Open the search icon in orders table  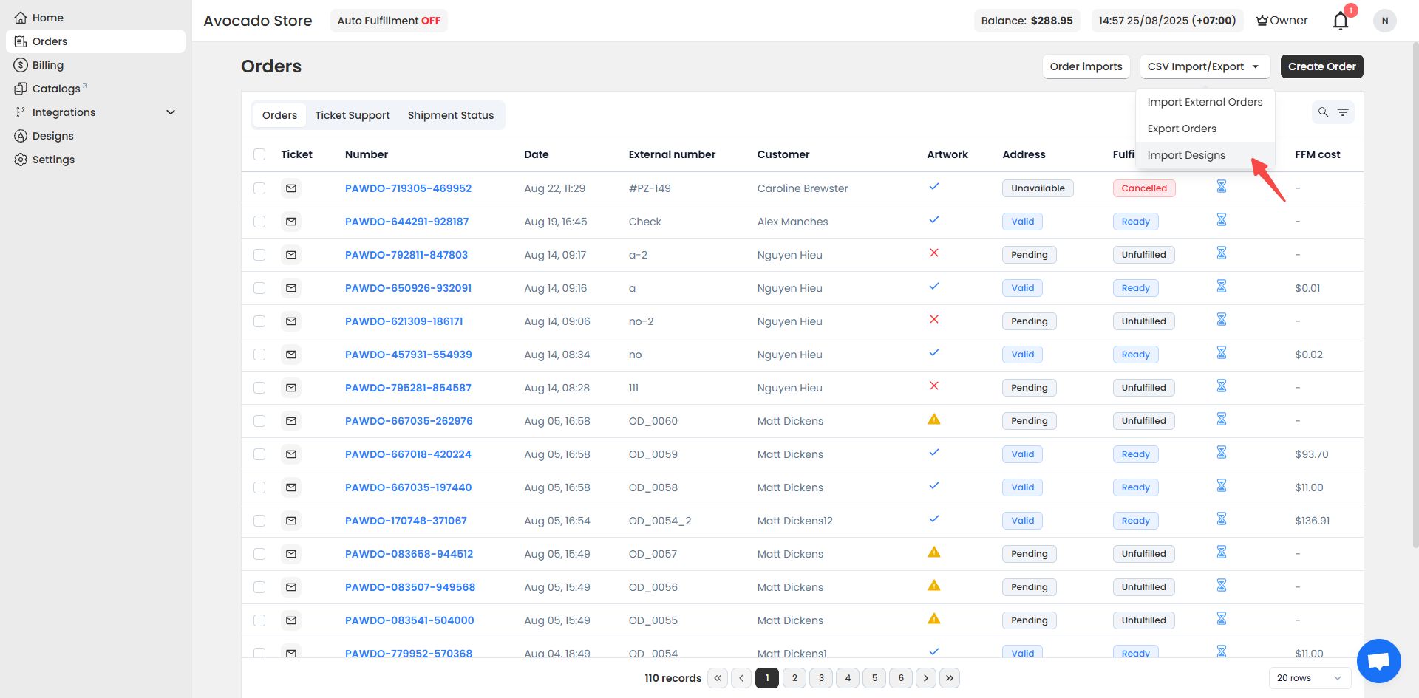click(x=1323, y=112)
